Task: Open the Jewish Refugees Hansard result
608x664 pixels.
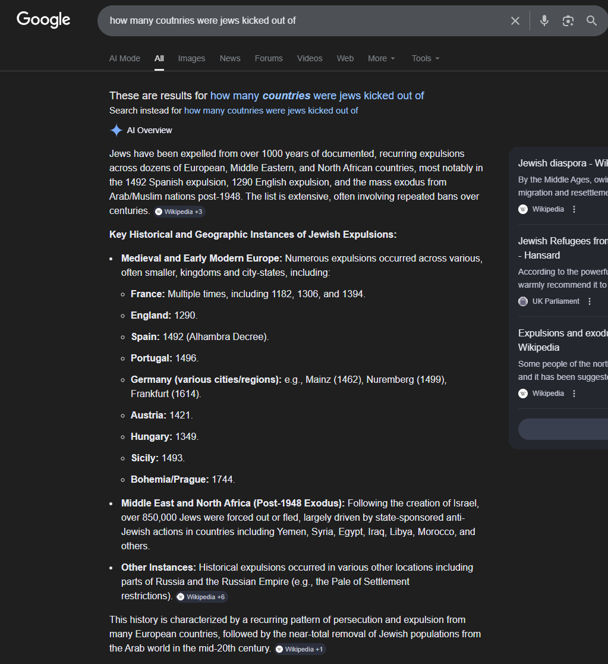Action: [x=563, y=248]
